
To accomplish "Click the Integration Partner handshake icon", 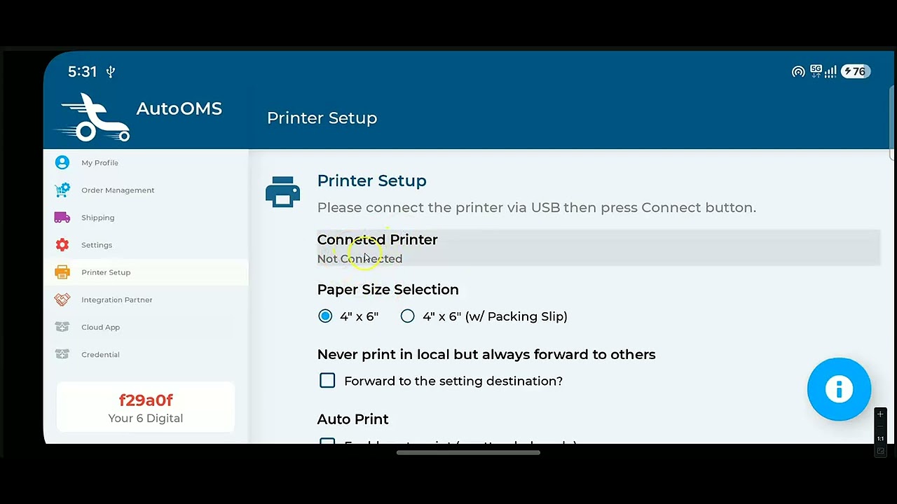I will click(62, 300).
